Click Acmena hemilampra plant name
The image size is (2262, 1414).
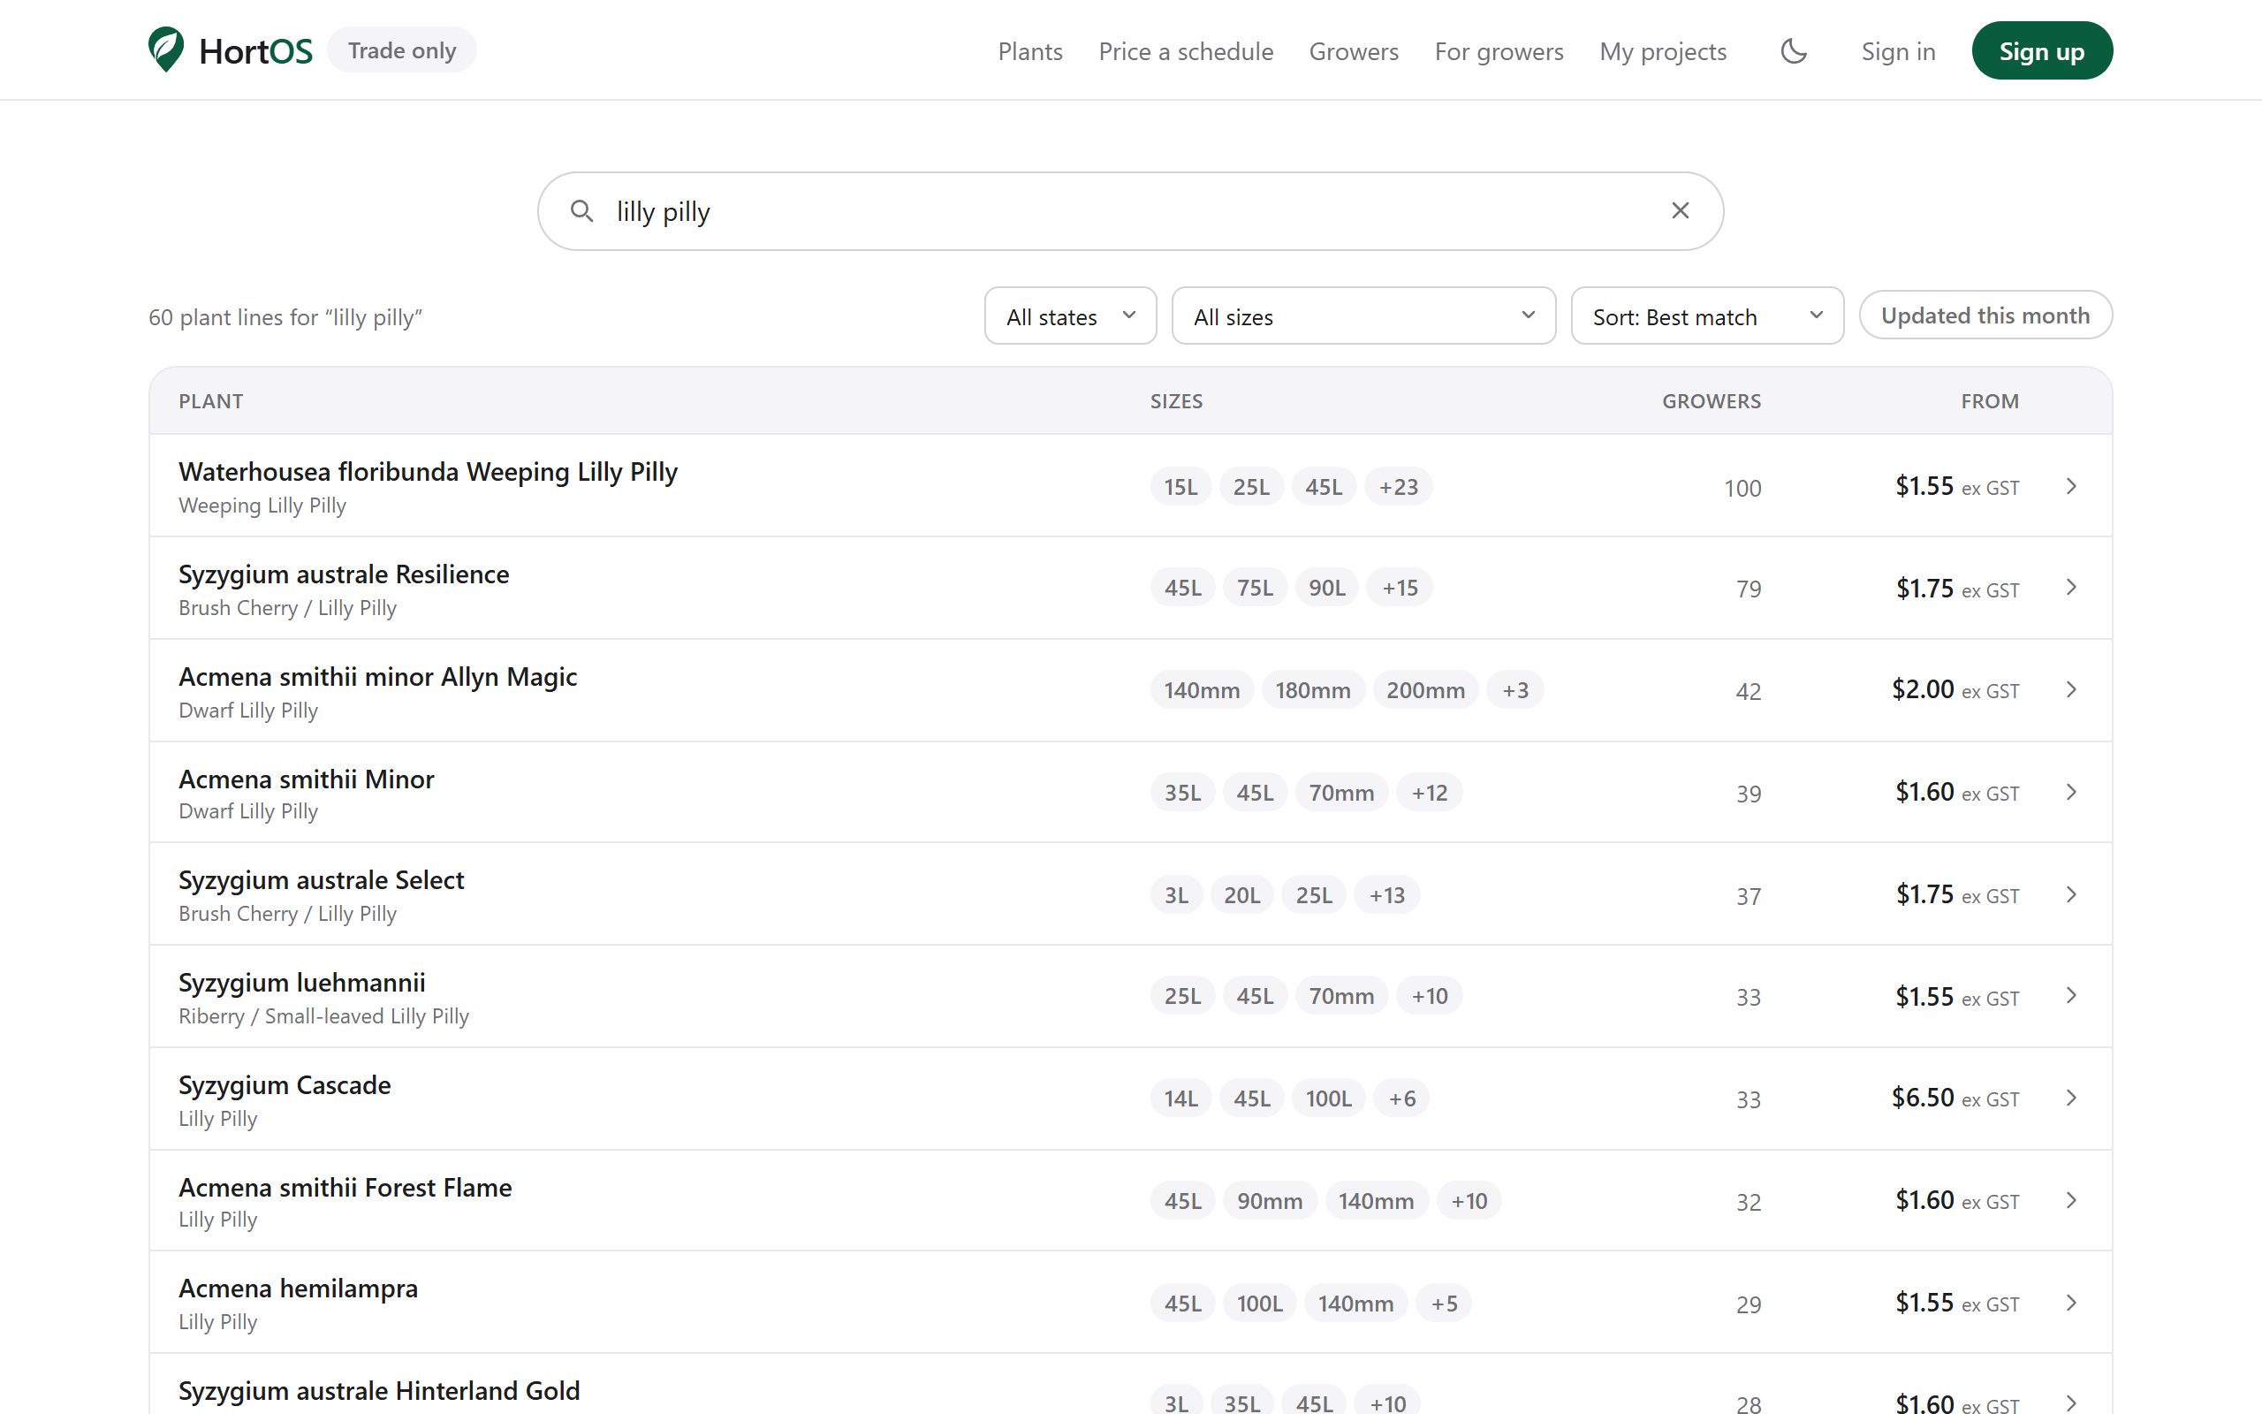pyautogui.click(x=297, y=1288)
